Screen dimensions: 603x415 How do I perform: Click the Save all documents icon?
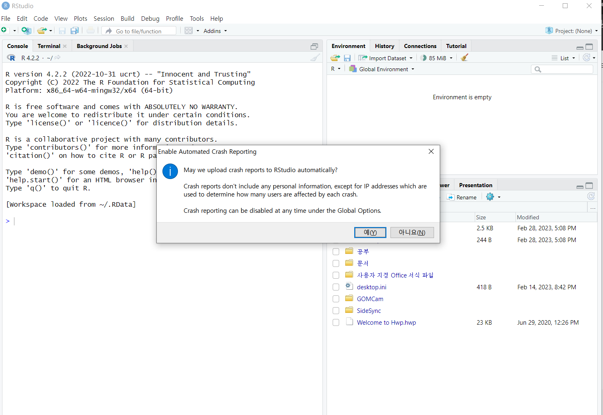coord(75,31)
